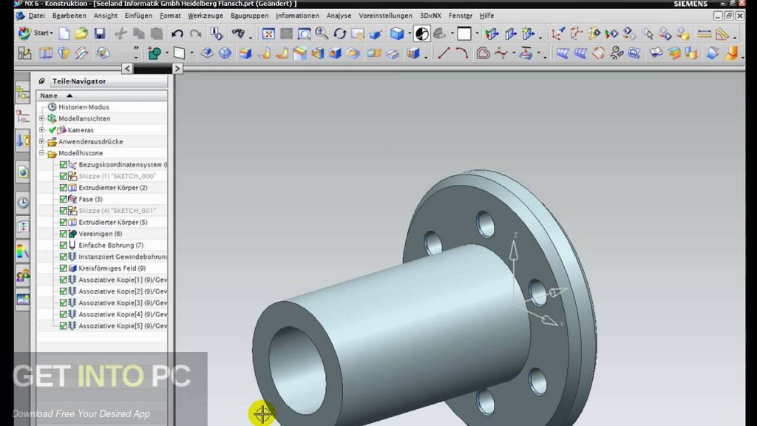757x426 pixels.
Task: Redo the last action
Action: [x=195, y=33]
